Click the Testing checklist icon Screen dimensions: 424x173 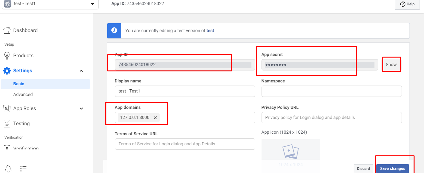[x=7, y=124]
